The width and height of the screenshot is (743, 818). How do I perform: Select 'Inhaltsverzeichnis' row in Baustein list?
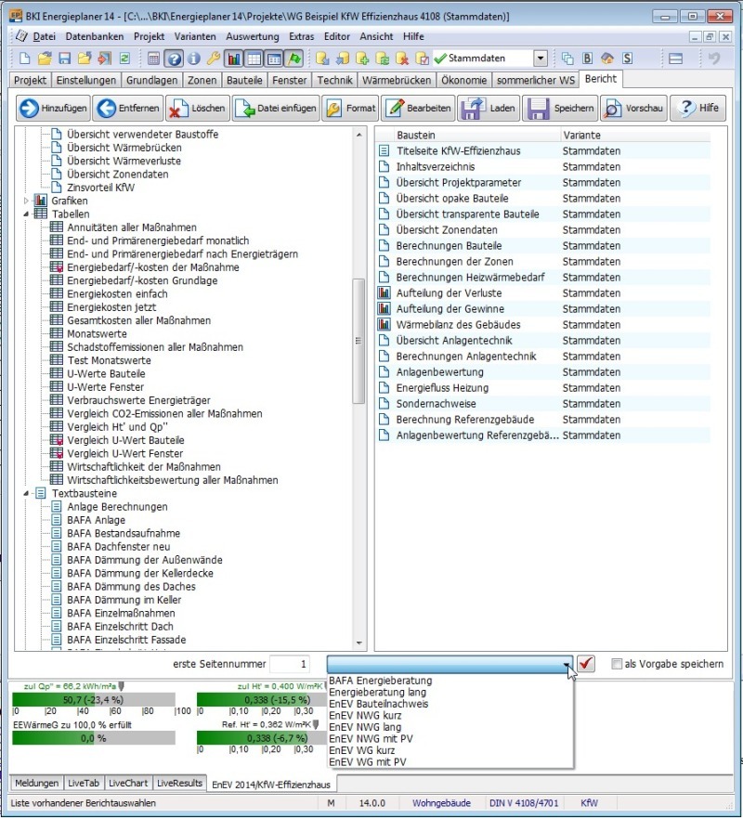click(542, 167)
